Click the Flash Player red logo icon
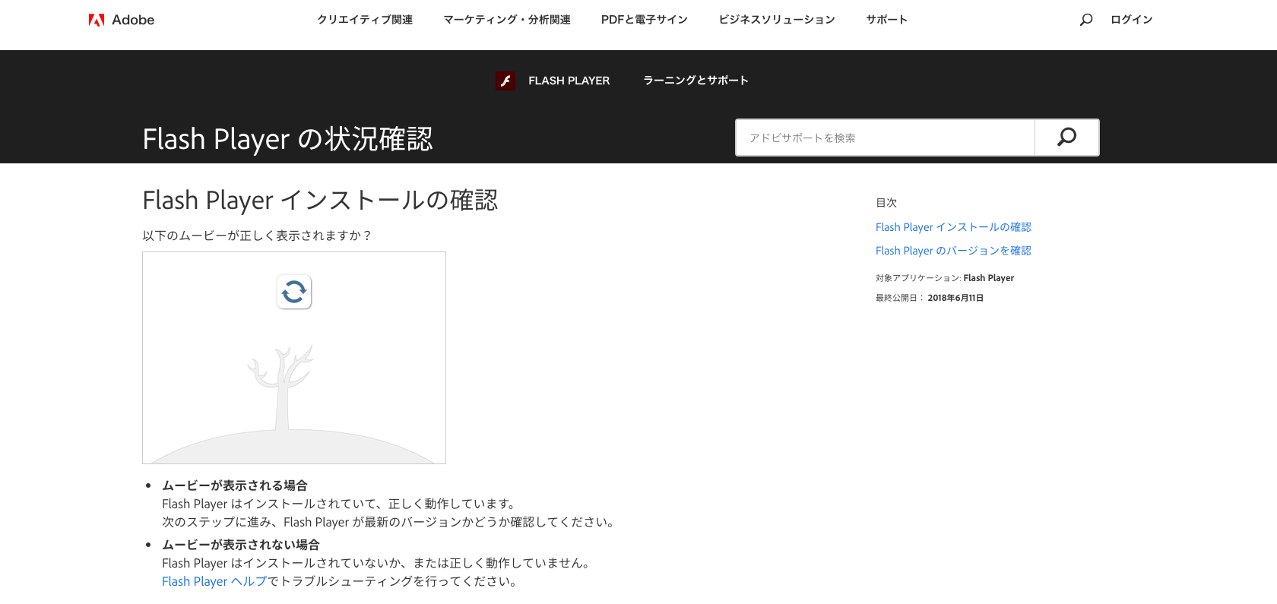Screen dimensions: 1277x604 click(x=505, y=81)
